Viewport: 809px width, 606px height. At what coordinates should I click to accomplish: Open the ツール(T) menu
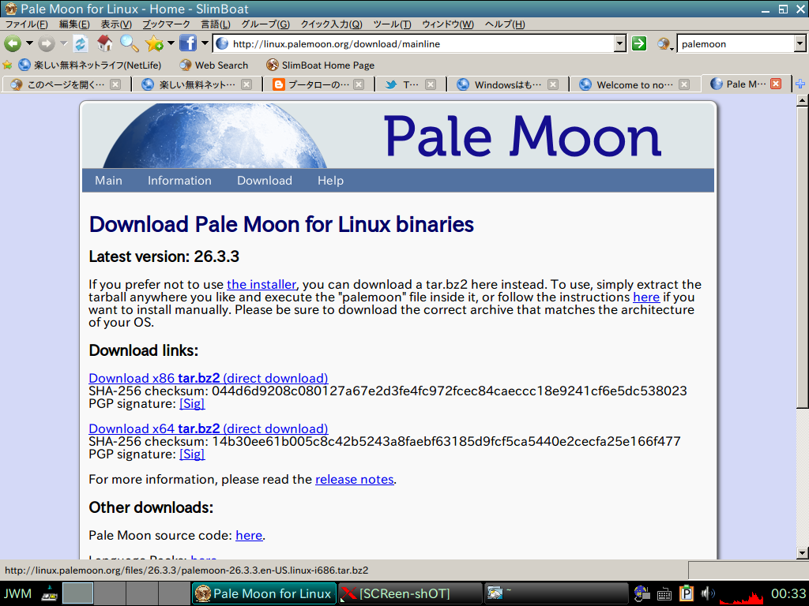tap(393, 24)
